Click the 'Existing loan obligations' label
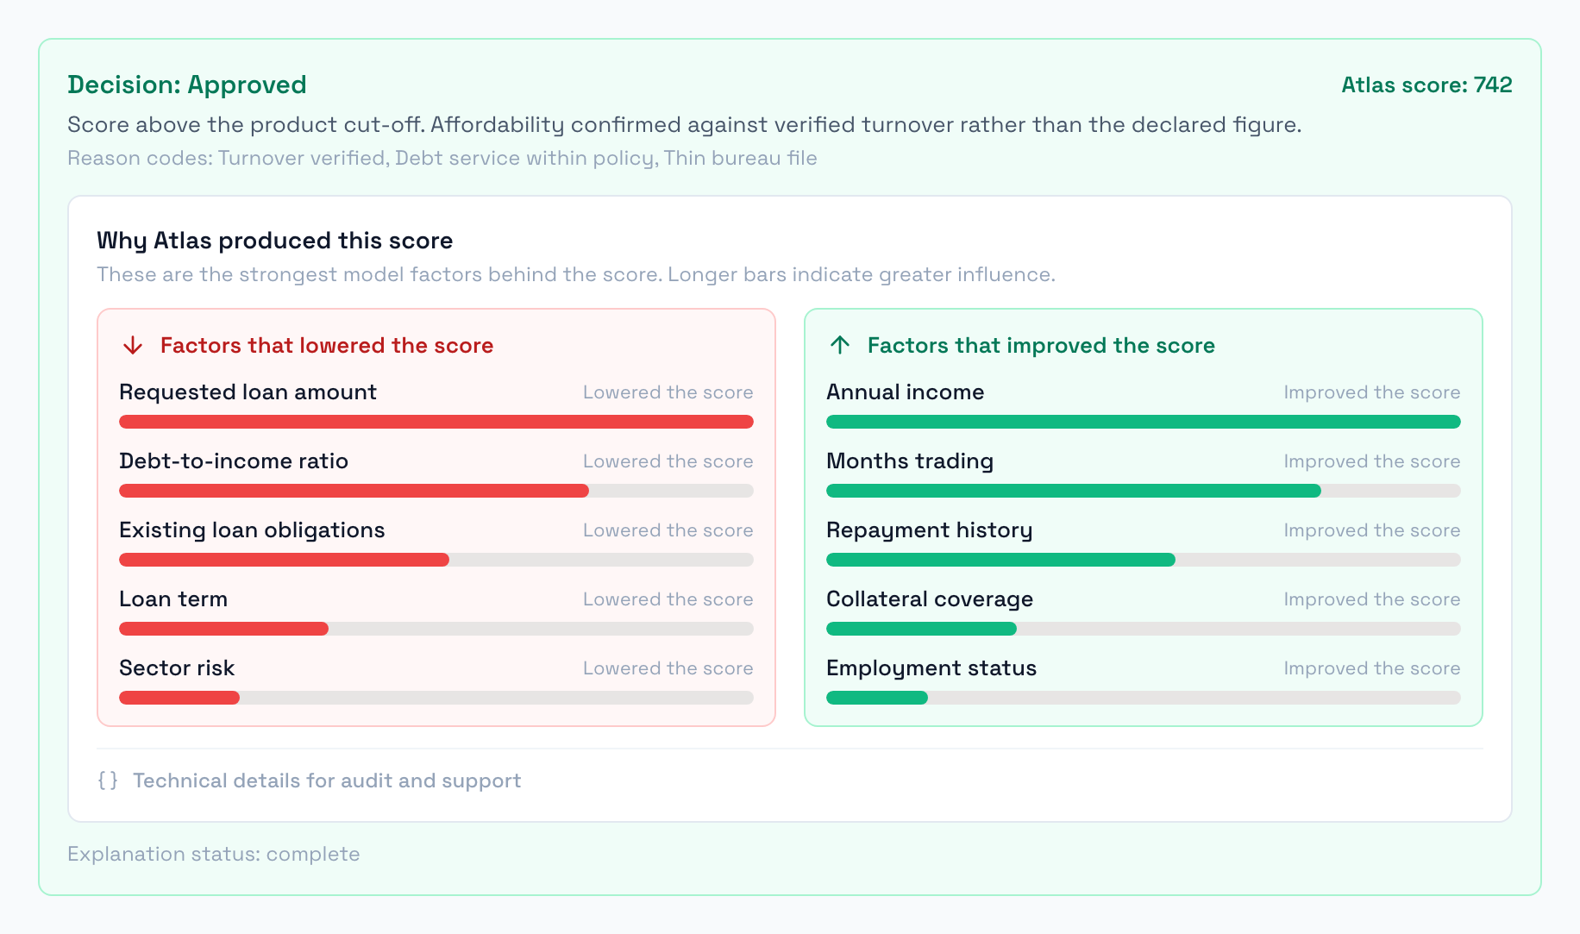The height and width of the screenshot is (934, 1580). tap(252, 530)
